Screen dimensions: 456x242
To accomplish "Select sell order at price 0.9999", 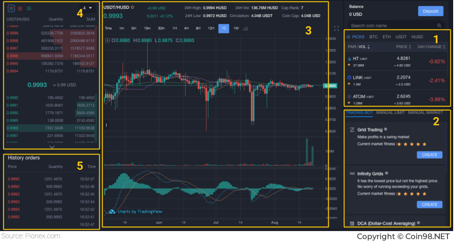I will (x=52, y=33).
